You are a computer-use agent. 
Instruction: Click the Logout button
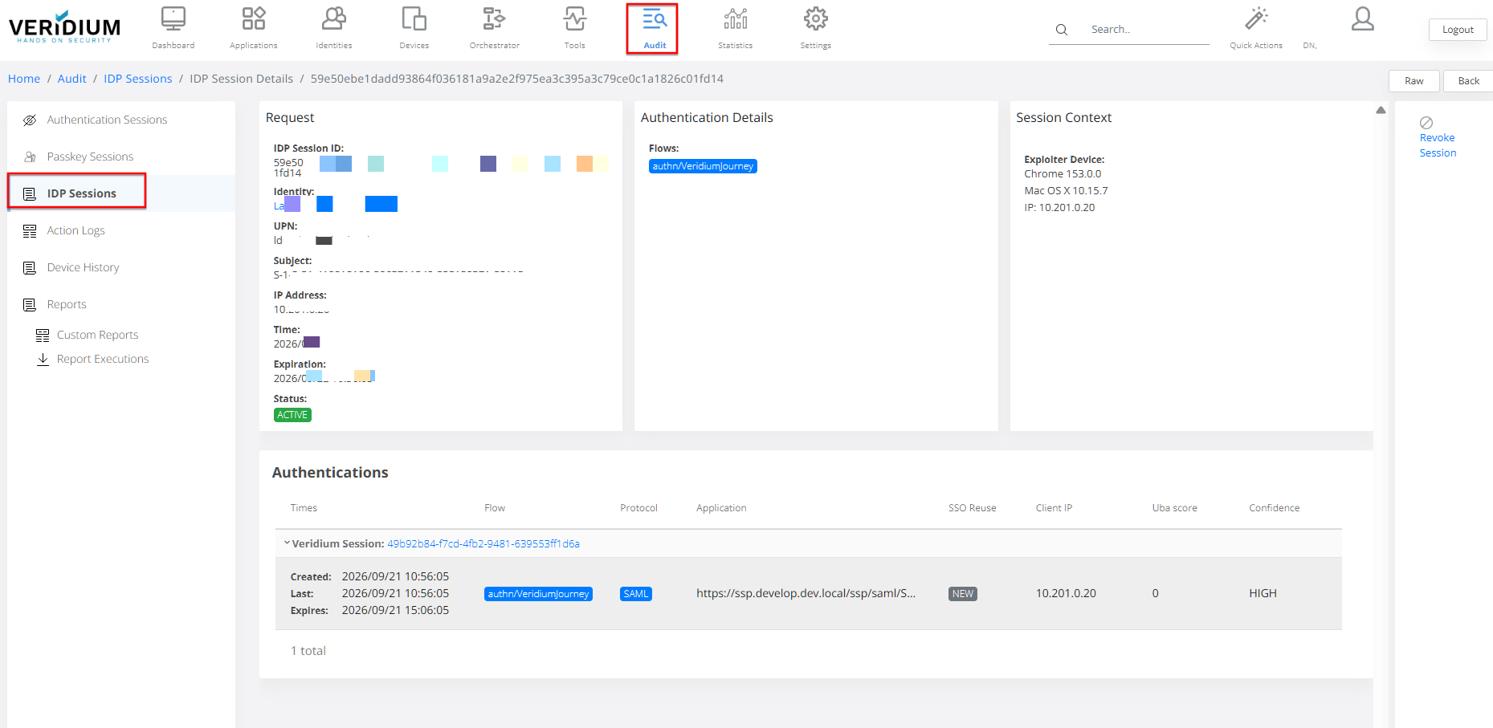pos(1458,30)
